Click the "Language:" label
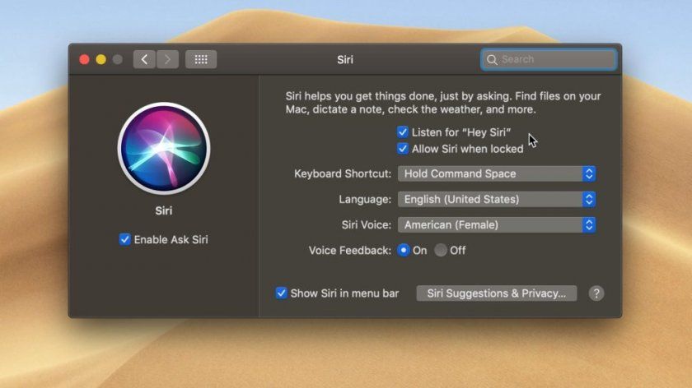The height and width of the screenshot is (388, 692). (x=365, y=199)
